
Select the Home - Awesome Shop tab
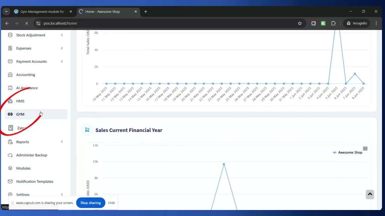pyautogui.click(x=108, y=12)
